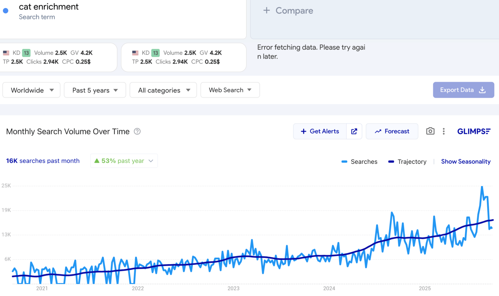499x296 pixels.
Task: Open the Web Search type dropdown
Action: tap(230, 90)
